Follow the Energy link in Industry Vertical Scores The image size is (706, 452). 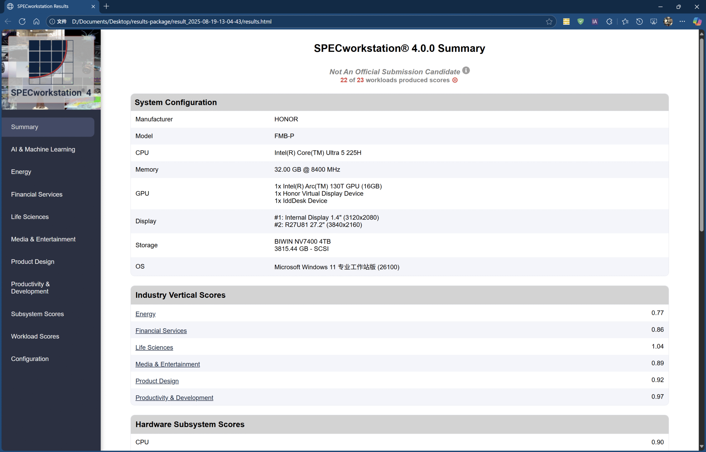146,314
